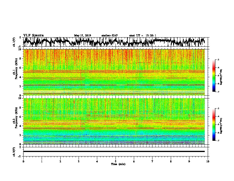Click time axis tick label "1"

pyautogui.click(x=42, y=161)
